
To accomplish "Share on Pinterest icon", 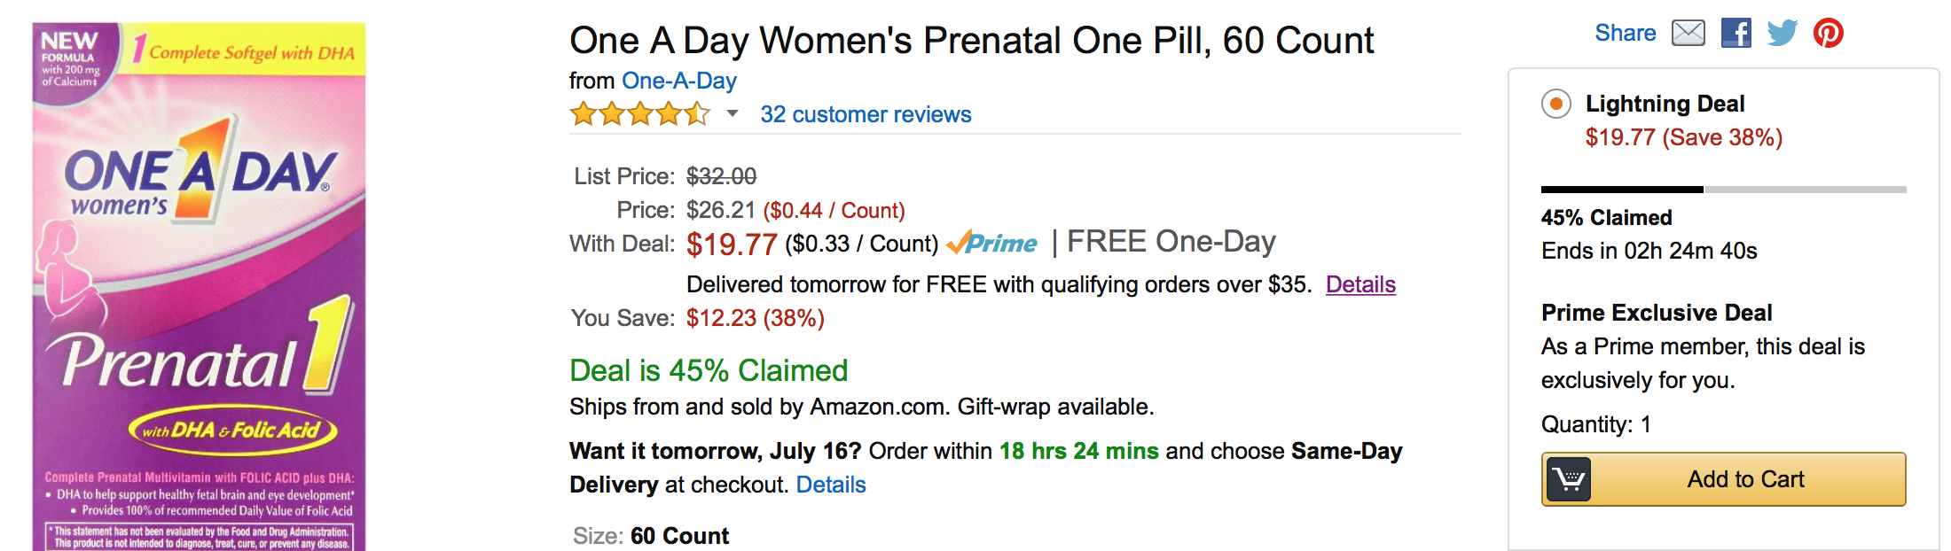I will tap(1828, 33).
